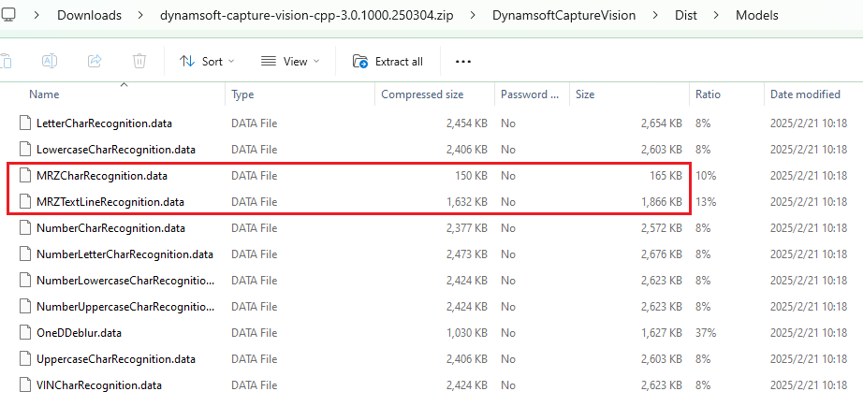Image resolution: width=863 pixels, height=406 pixels.
Task: Click the 1,627 KB size cell
Action: [x=662, y=333]
